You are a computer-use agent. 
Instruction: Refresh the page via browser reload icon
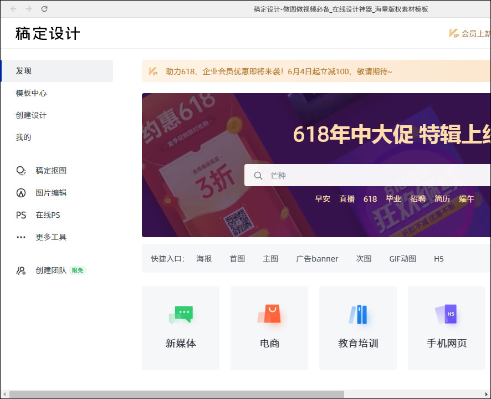[x=44, y=9]
